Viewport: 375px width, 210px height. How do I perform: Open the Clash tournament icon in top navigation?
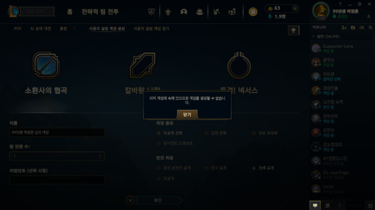[168, 12]
